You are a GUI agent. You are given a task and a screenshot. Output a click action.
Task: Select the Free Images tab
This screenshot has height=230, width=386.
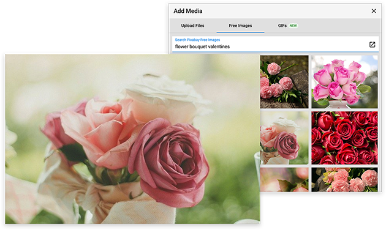tap(240, 26)
